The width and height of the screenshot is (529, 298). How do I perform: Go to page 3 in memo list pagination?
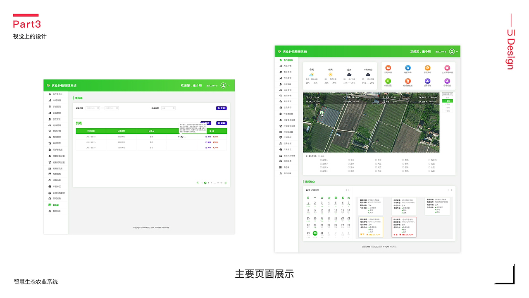(x=208, y=183)
